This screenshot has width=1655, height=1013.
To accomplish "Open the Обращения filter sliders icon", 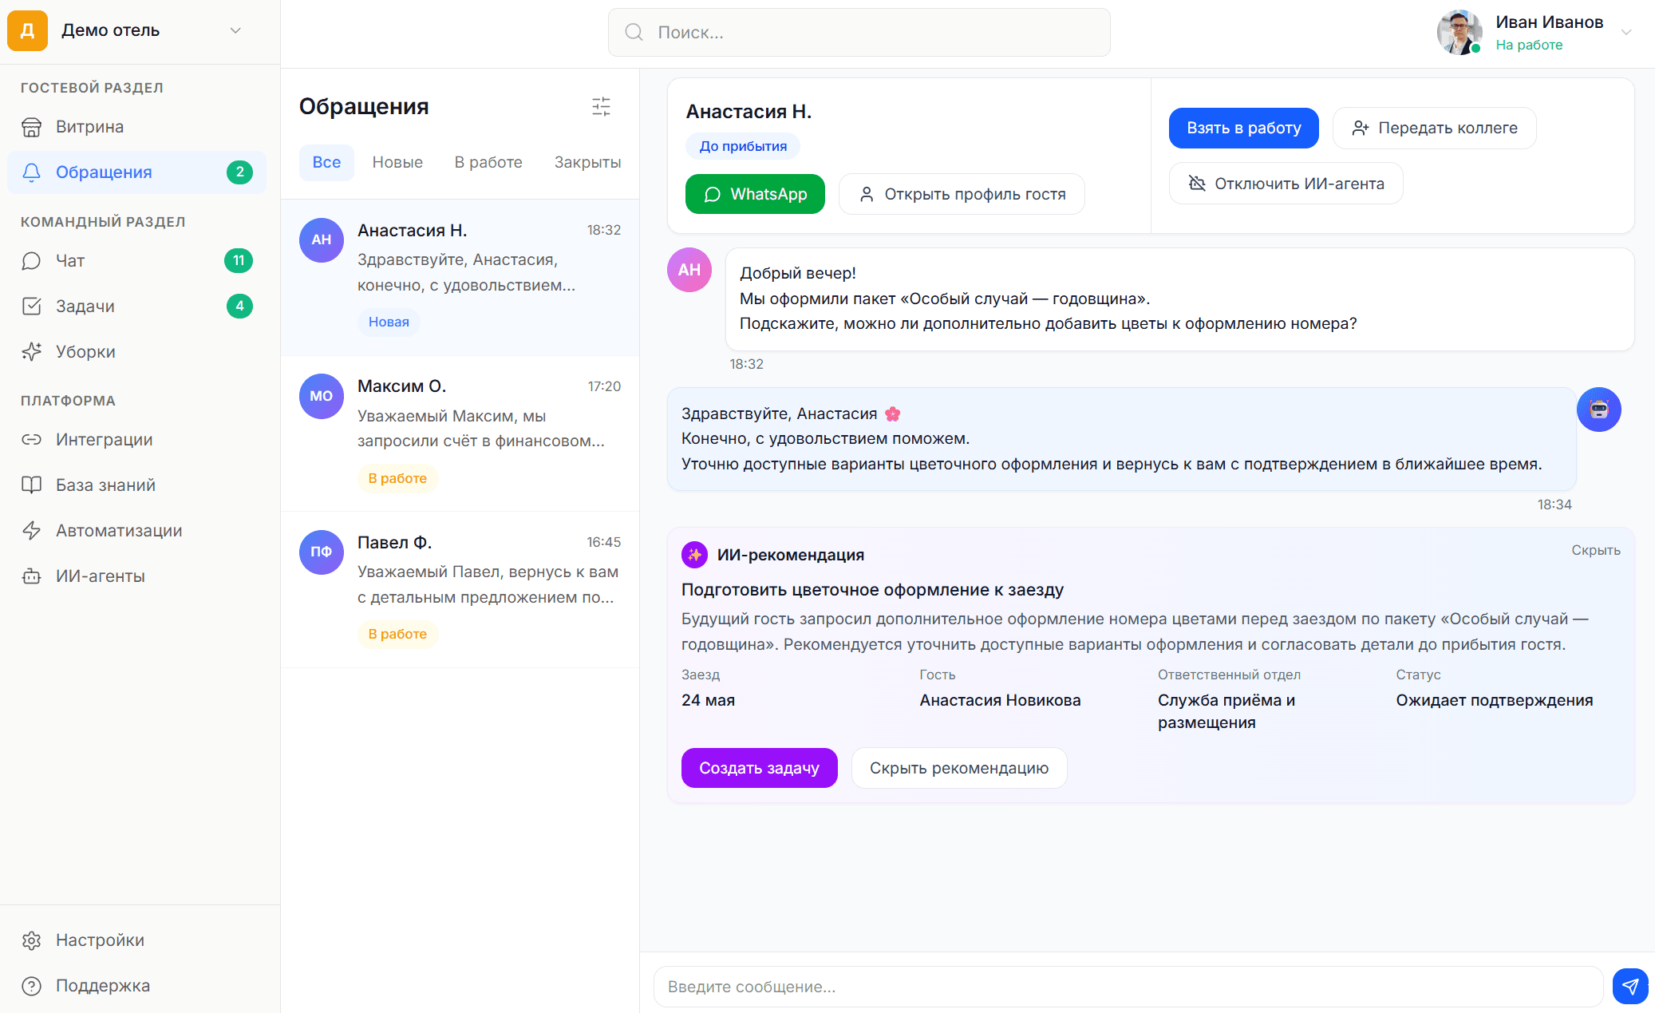I will click(x=602, y=107).
